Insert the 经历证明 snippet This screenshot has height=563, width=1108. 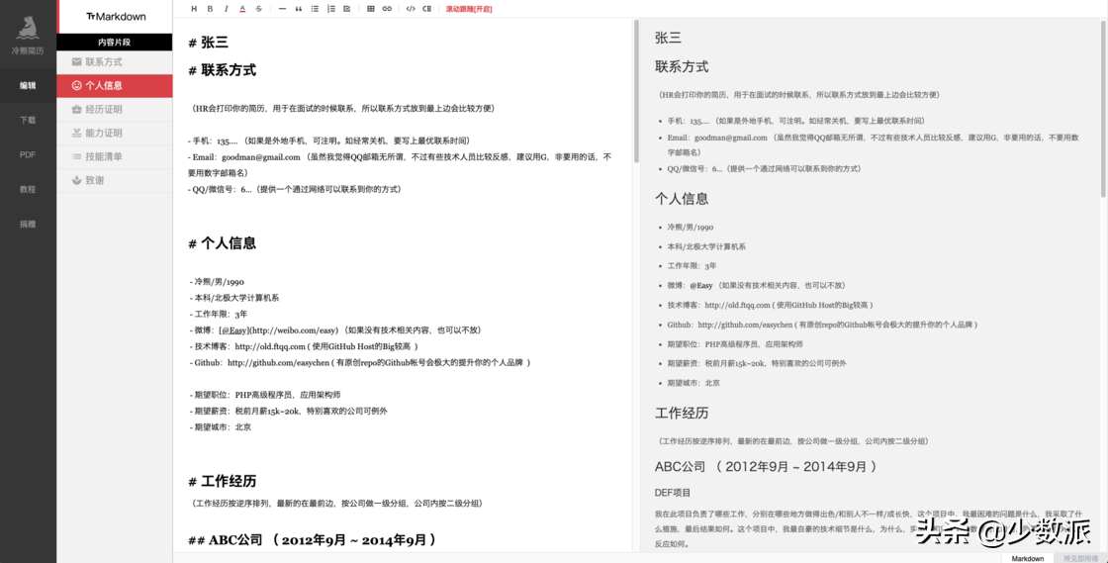(115, 110)
